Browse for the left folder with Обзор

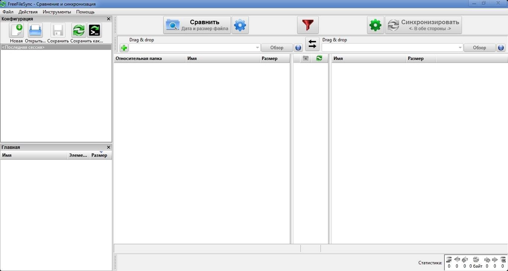(277, 48)
